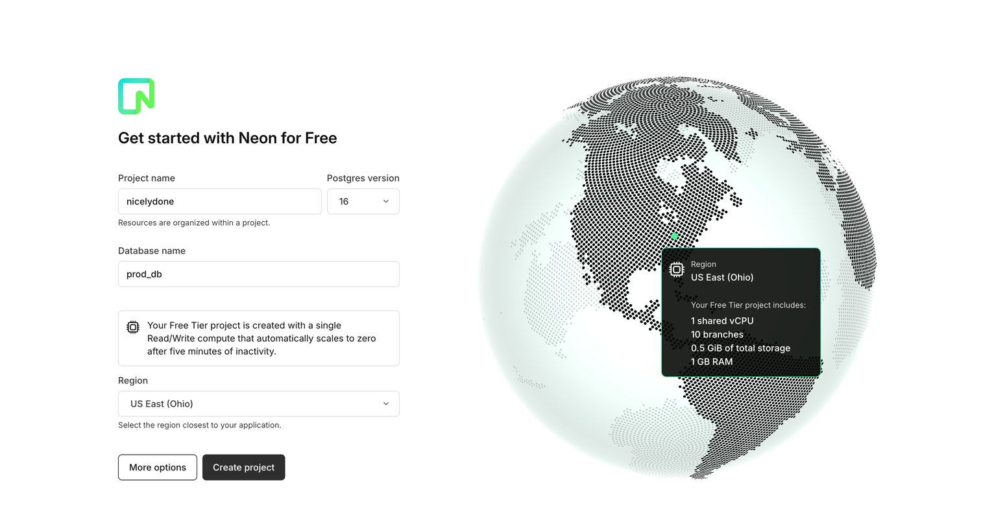
Task: Click the Free Tier compute description text
Action: (x=261, y=338)
